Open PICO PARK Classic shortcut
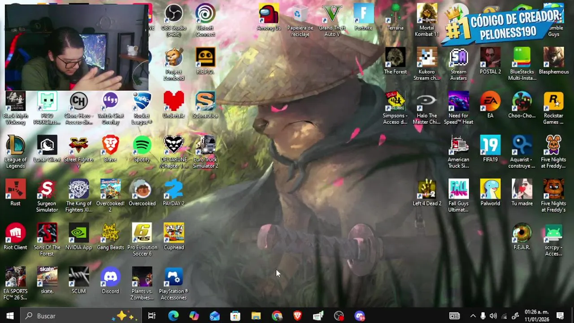Image resolution: width=574 pixels, height=323 pixels. pyautogui.click(x=47, y=101)
